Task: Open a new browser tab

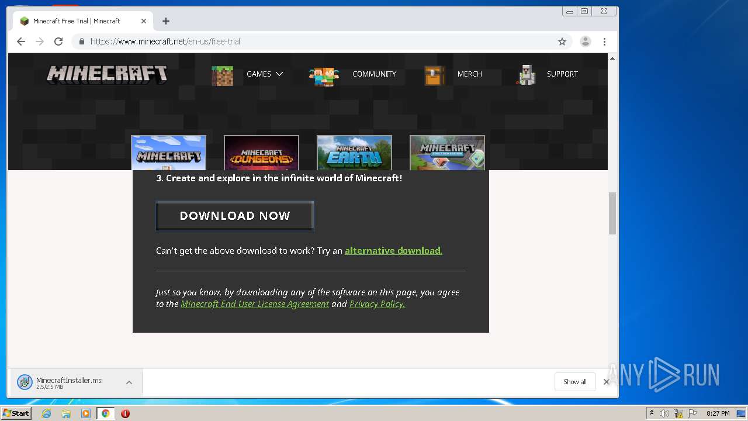Action: coord(166,21)
